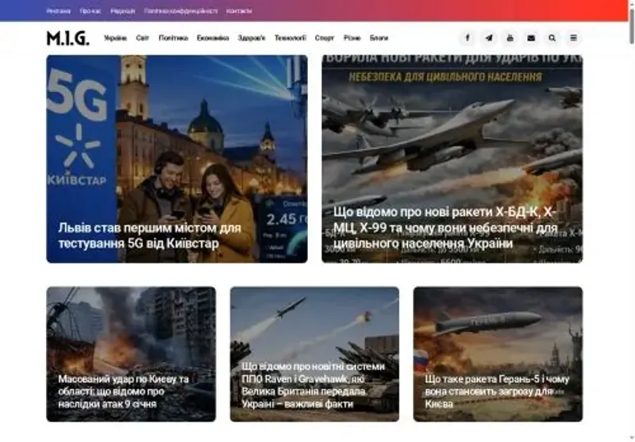Open headline about massive strike on Київ
Screen dimensions: 635x442
coord(124,391)
